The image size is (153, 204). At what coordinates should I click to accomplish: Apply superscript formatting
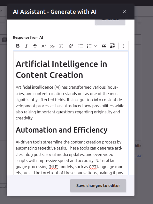click(44, 46)
